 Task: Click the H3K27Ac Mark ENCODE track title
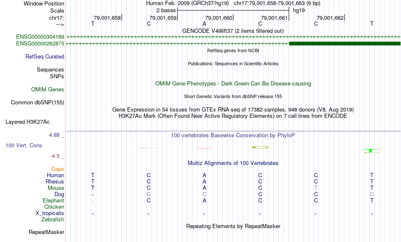coord(233,116)
